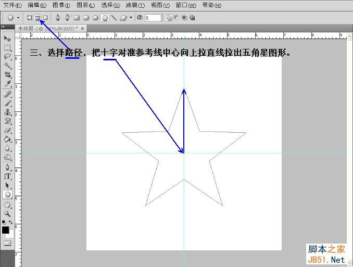This screenshot has width=353, height=267.
Task: Select the Dodge tool
Action: 7,157
